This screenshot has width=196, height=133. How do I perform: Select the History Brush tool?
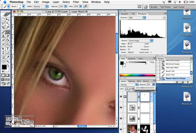click(x=8, y=36)
